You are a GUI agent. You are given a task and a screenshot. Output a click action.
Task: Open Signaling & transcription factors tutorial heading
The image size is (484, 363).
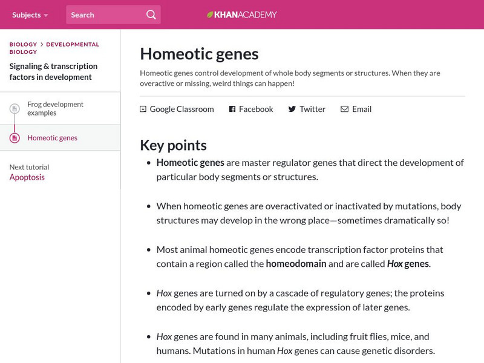click(53, 71)
